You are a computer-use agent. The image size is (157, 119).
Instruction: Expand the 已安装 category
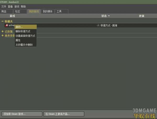pos(3,32)
